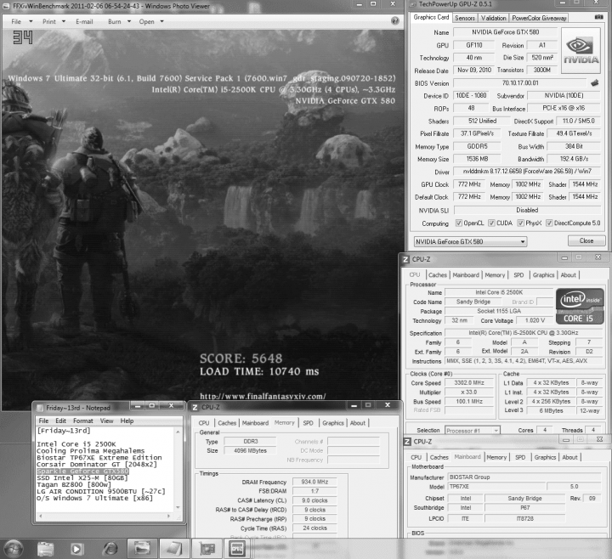Open SPD tab in the top CPU-Z window
The image size is (612, 559).
coord(518,275)
